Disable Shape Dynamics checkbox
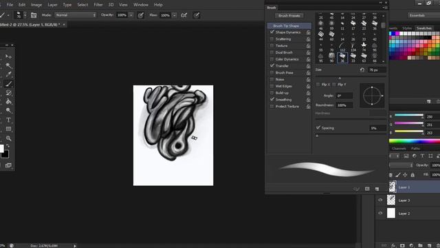The height and width of the screenshot is (248, 440). coord(272,32)
